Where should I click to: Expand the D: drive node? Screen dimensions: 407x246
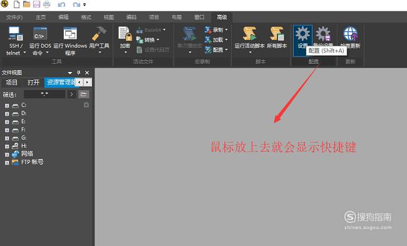click(7, 114)
